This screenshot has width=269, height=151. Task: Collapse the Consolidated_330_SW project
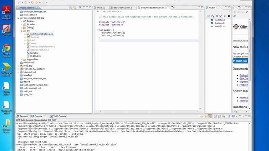[18, 18]
